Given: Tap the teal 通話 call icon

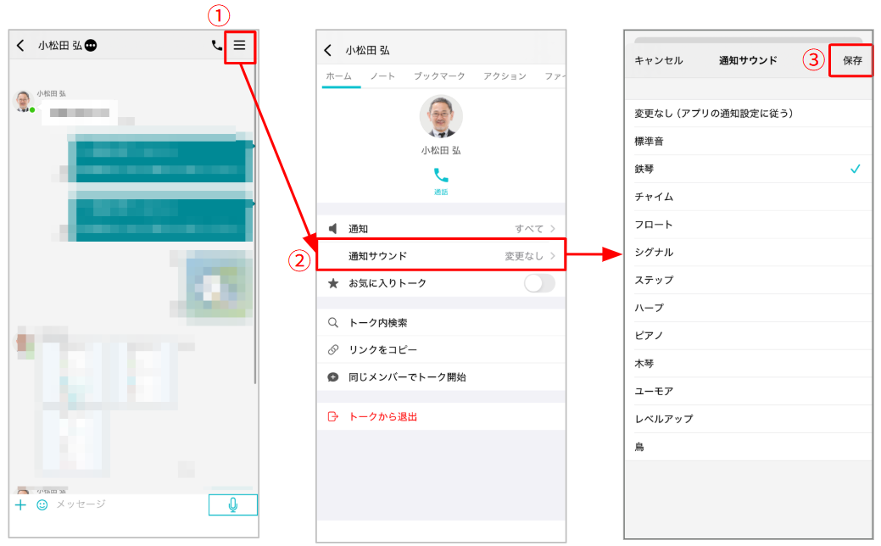Looking at the screenshot, I should coord(441,175).
